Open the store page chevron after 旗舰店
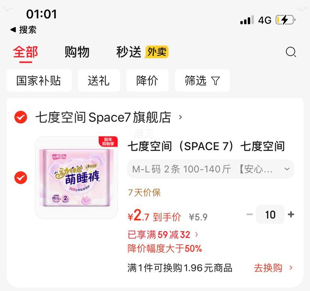The width and height of the screenshot is (310, 291). click(180, 117)
